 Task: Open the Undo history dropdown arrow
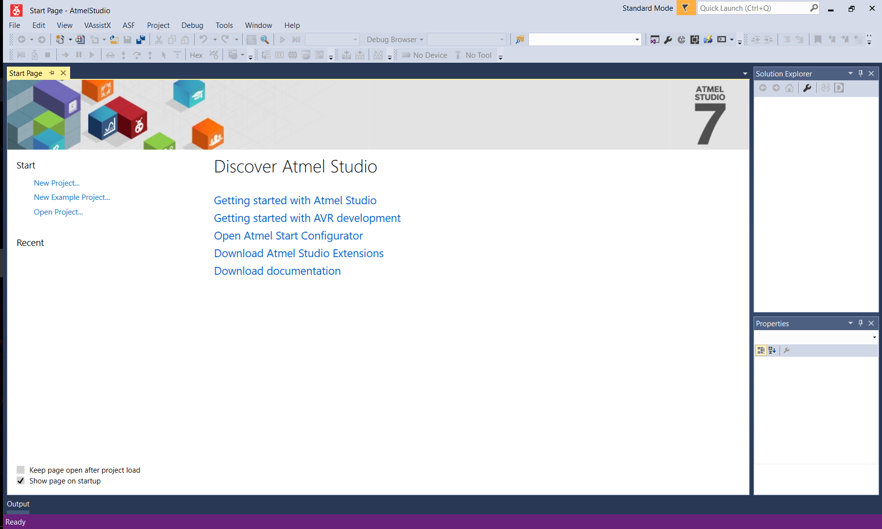tap(215, 40)
